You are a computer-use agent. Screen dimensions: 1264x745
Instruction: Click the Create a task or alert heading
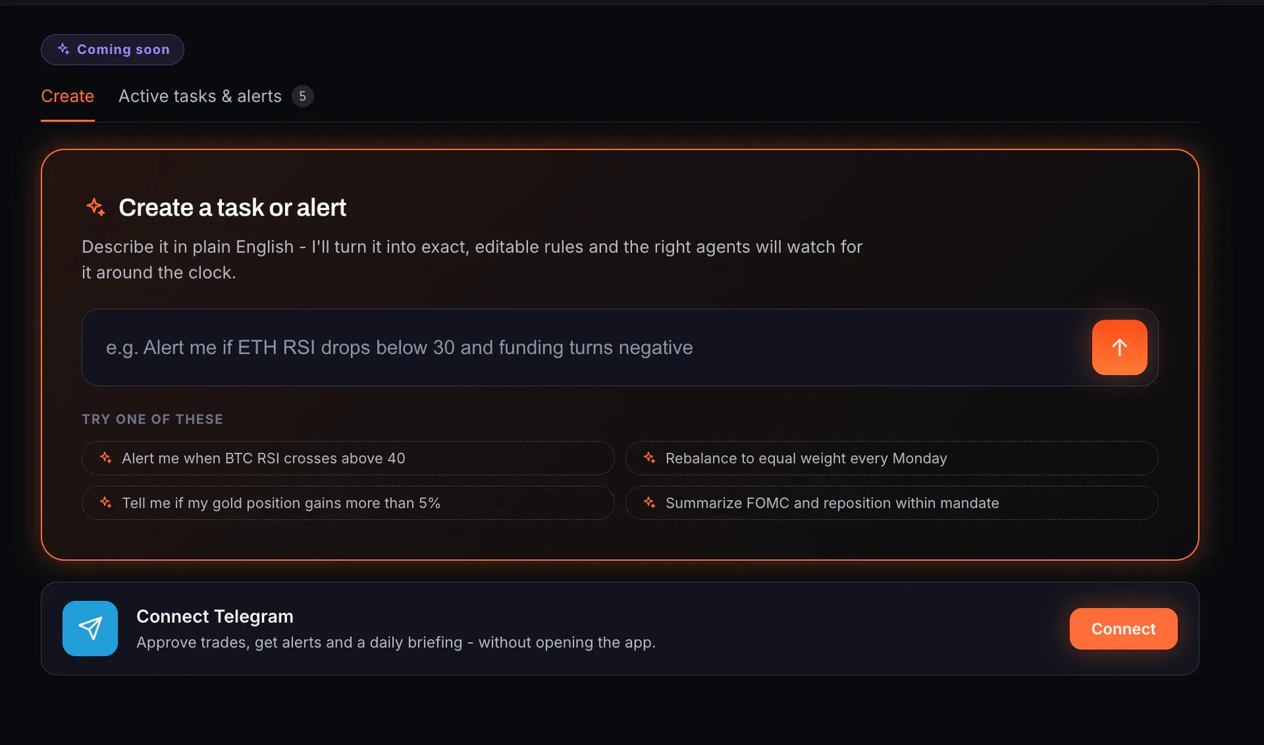pyautogui.click(x=232, y=207)
